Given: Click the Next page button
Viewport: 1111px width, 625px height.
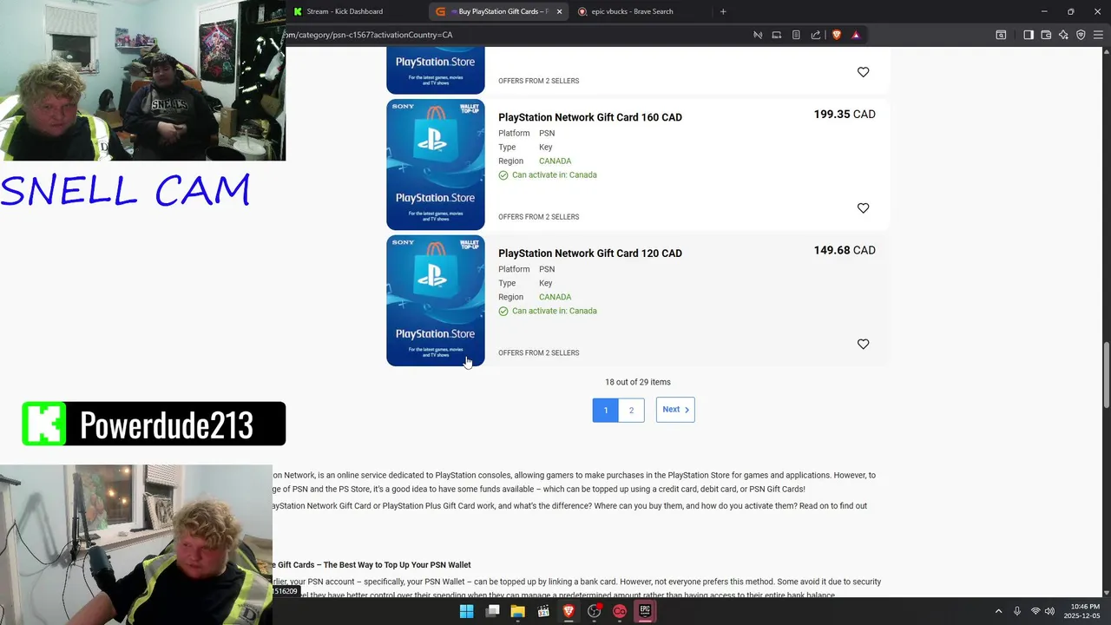Looking at the screenshot, I should 675,410.
